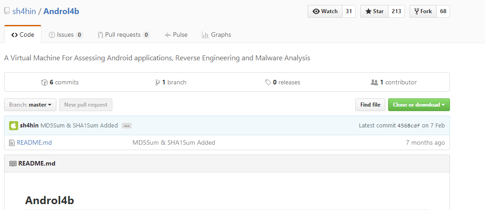Viewport: 485px width, 210px height.
Task: Open the 0 releases page
Action: click(x=283, y=83)
